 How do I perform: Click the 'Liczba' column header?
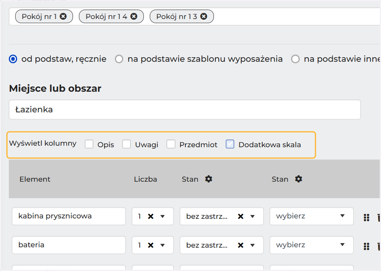[145, 179]
